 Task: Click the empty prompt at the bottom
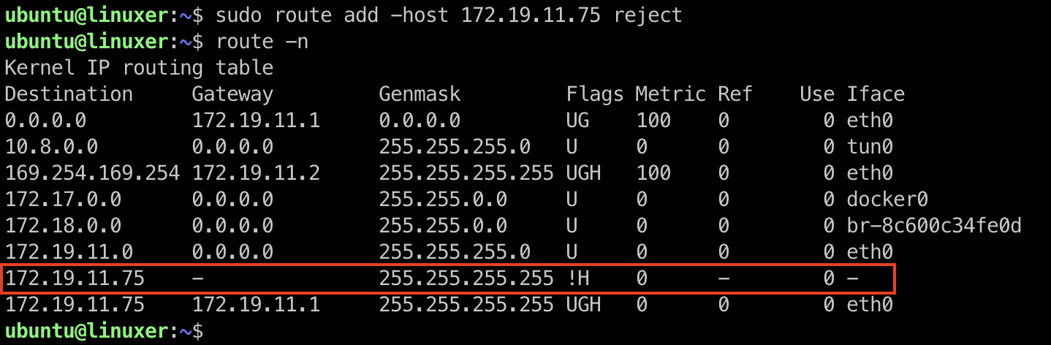click(x=104, y=331)
